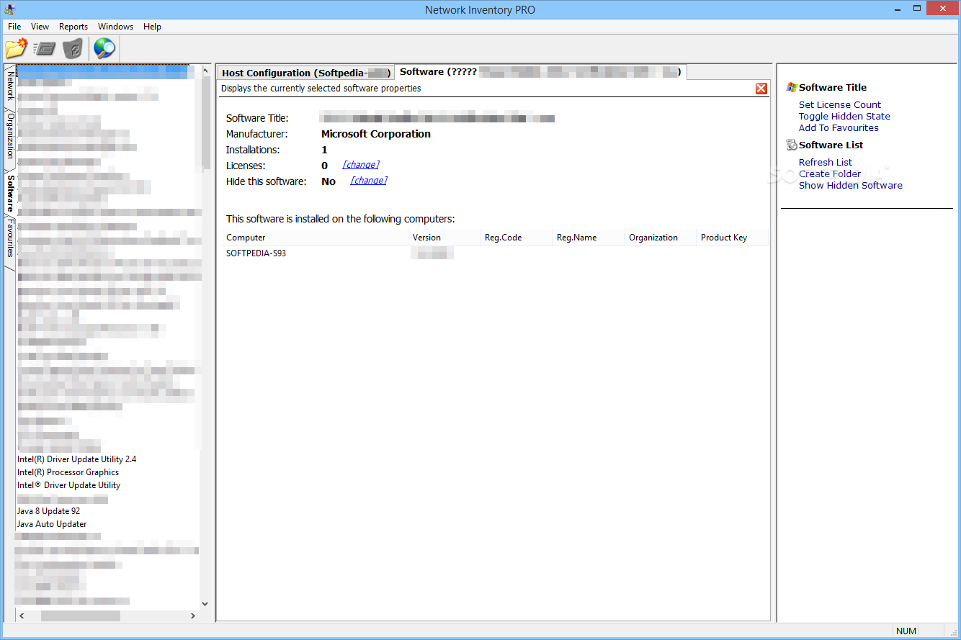The width and height of the screenshot is (961, 640).
Task: Click the software list scroll up arrow
Action: point(205,71)
